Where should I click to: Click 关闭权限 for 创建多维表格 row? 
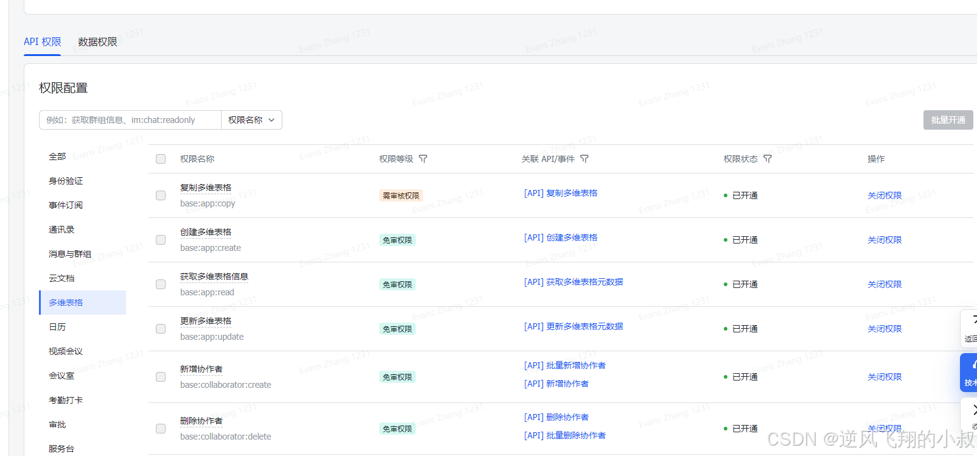[884, 240]
